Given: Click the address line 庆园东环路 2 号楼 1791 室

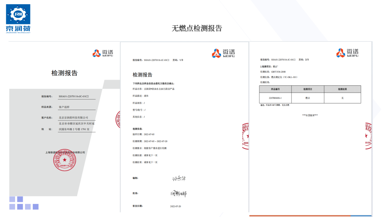Looking at the screenshot, I should click(x=74, y=129).
